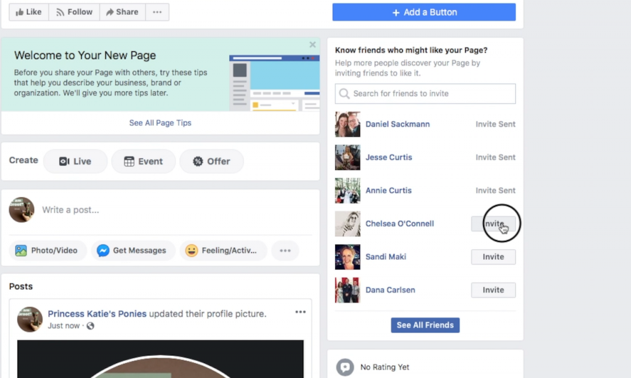
Task: Click Dana Carlsen's profile photo
Action: click(348, 290)
